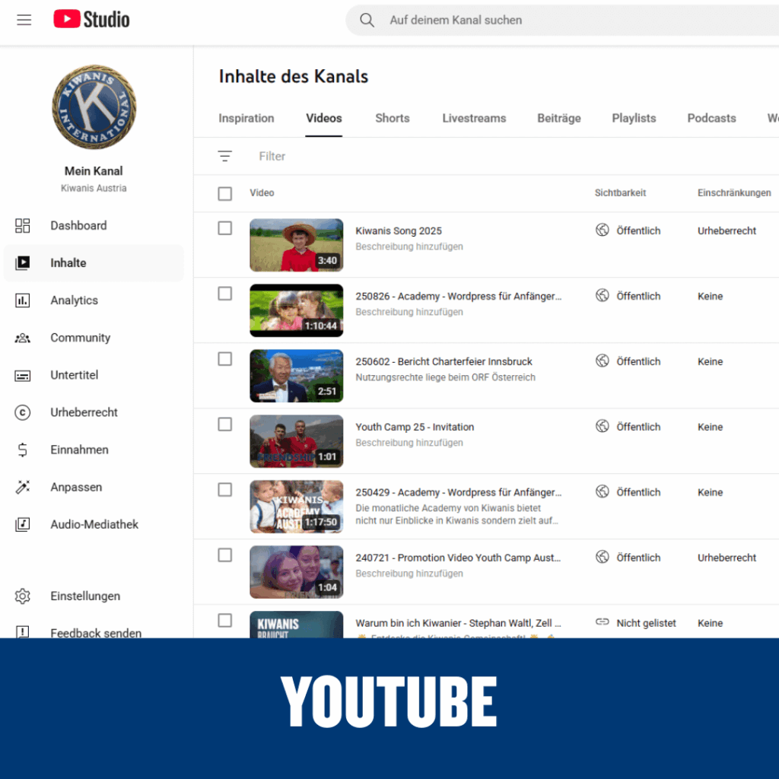Screen dimensions: 779x779
Task: Switch to the Playlists tab
Action: (x=634, y=118)
